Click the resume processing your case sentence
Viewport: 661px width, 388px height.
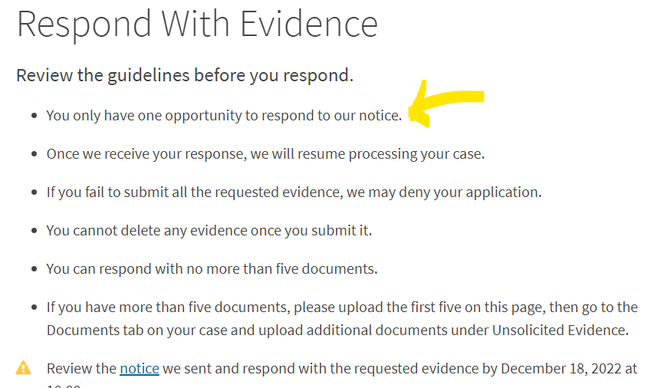pos(265,154)
